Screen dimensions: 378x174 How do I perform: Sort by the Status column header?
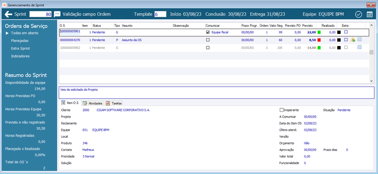(x=103, y=25)
